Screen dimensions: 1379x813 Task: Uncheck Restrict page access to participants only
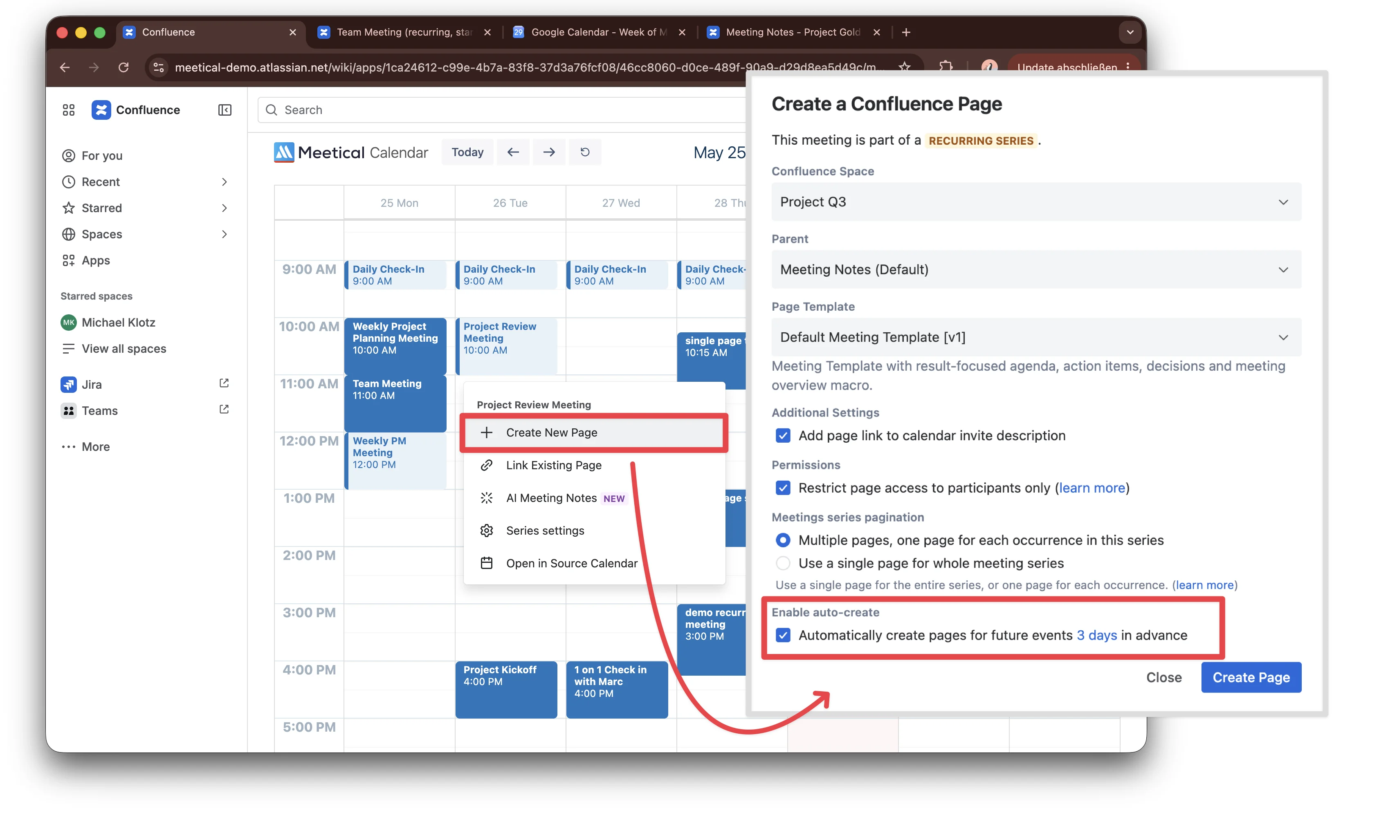pos(783,488)
